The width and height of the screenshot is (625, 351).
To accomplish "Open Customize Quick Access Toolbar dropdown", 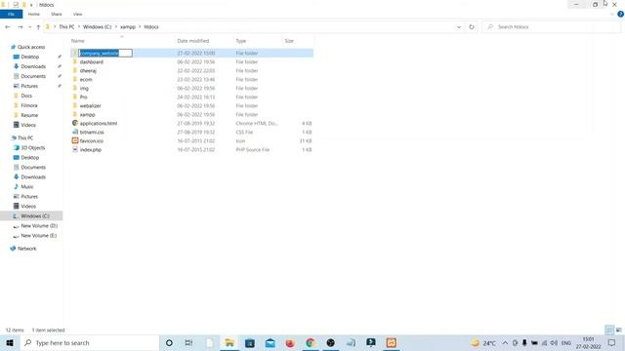I will 31,5.
